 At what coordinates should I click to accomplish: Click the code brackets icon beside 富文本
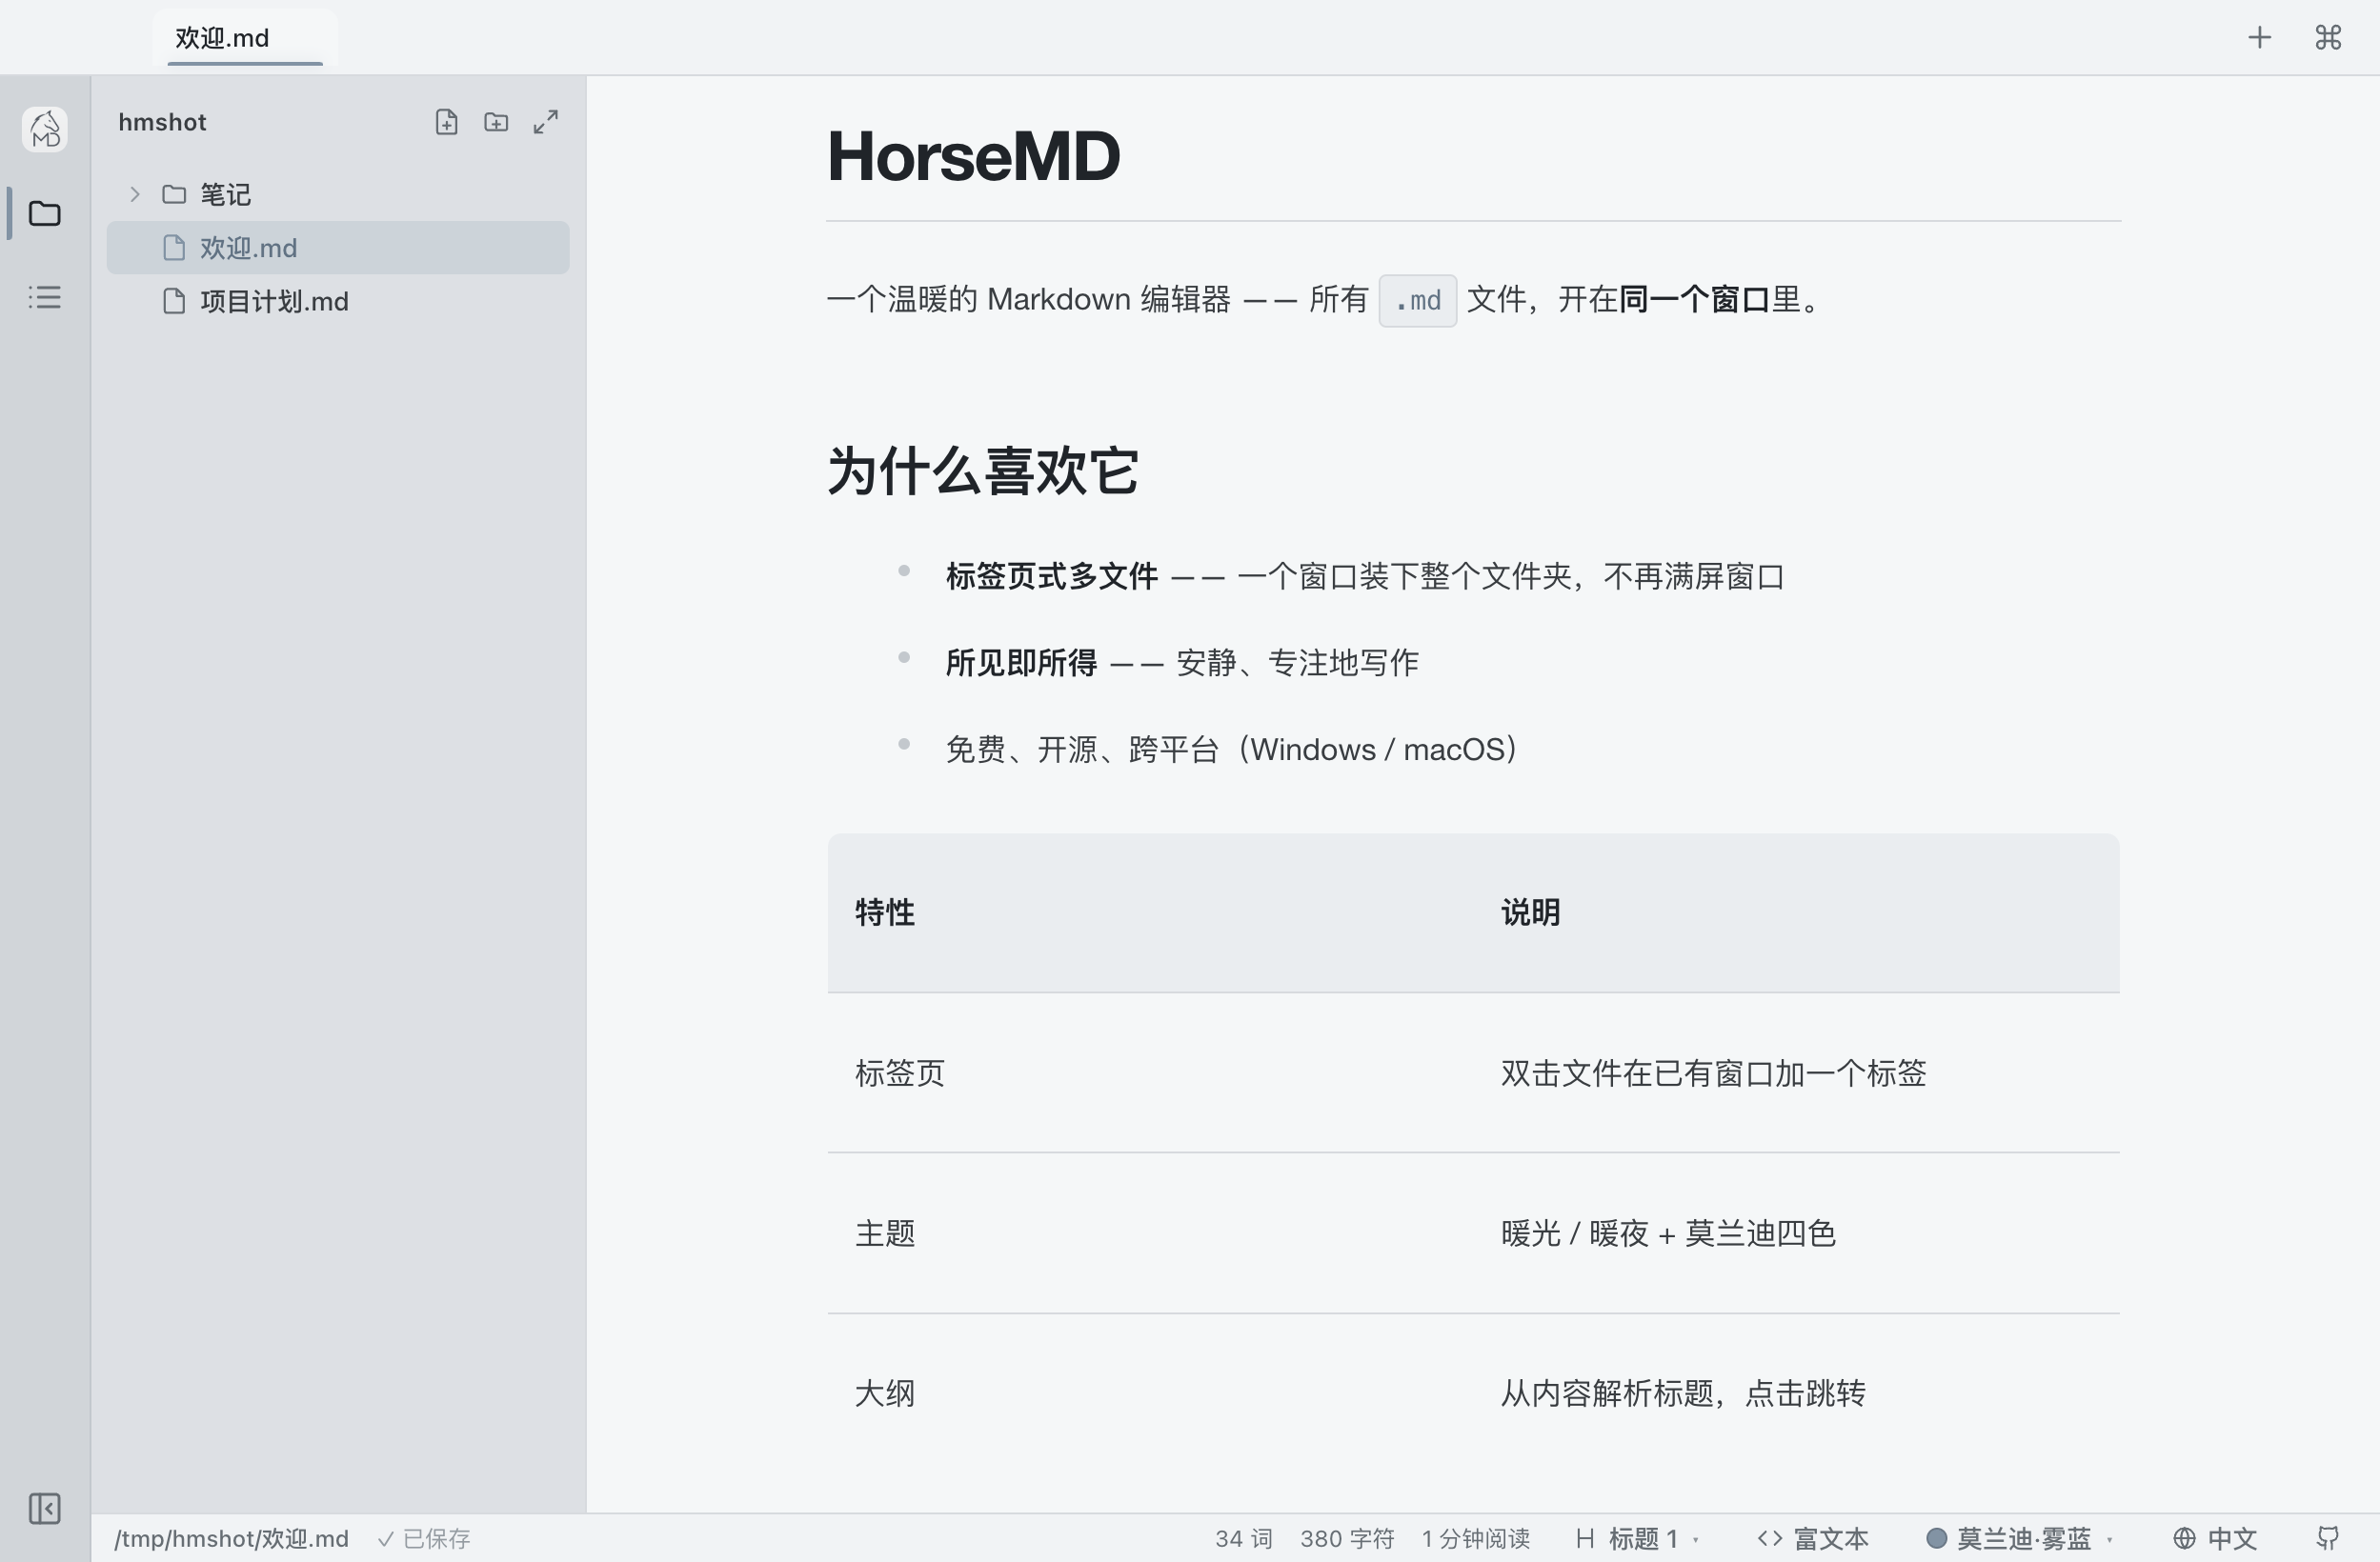[1770, 1538]
